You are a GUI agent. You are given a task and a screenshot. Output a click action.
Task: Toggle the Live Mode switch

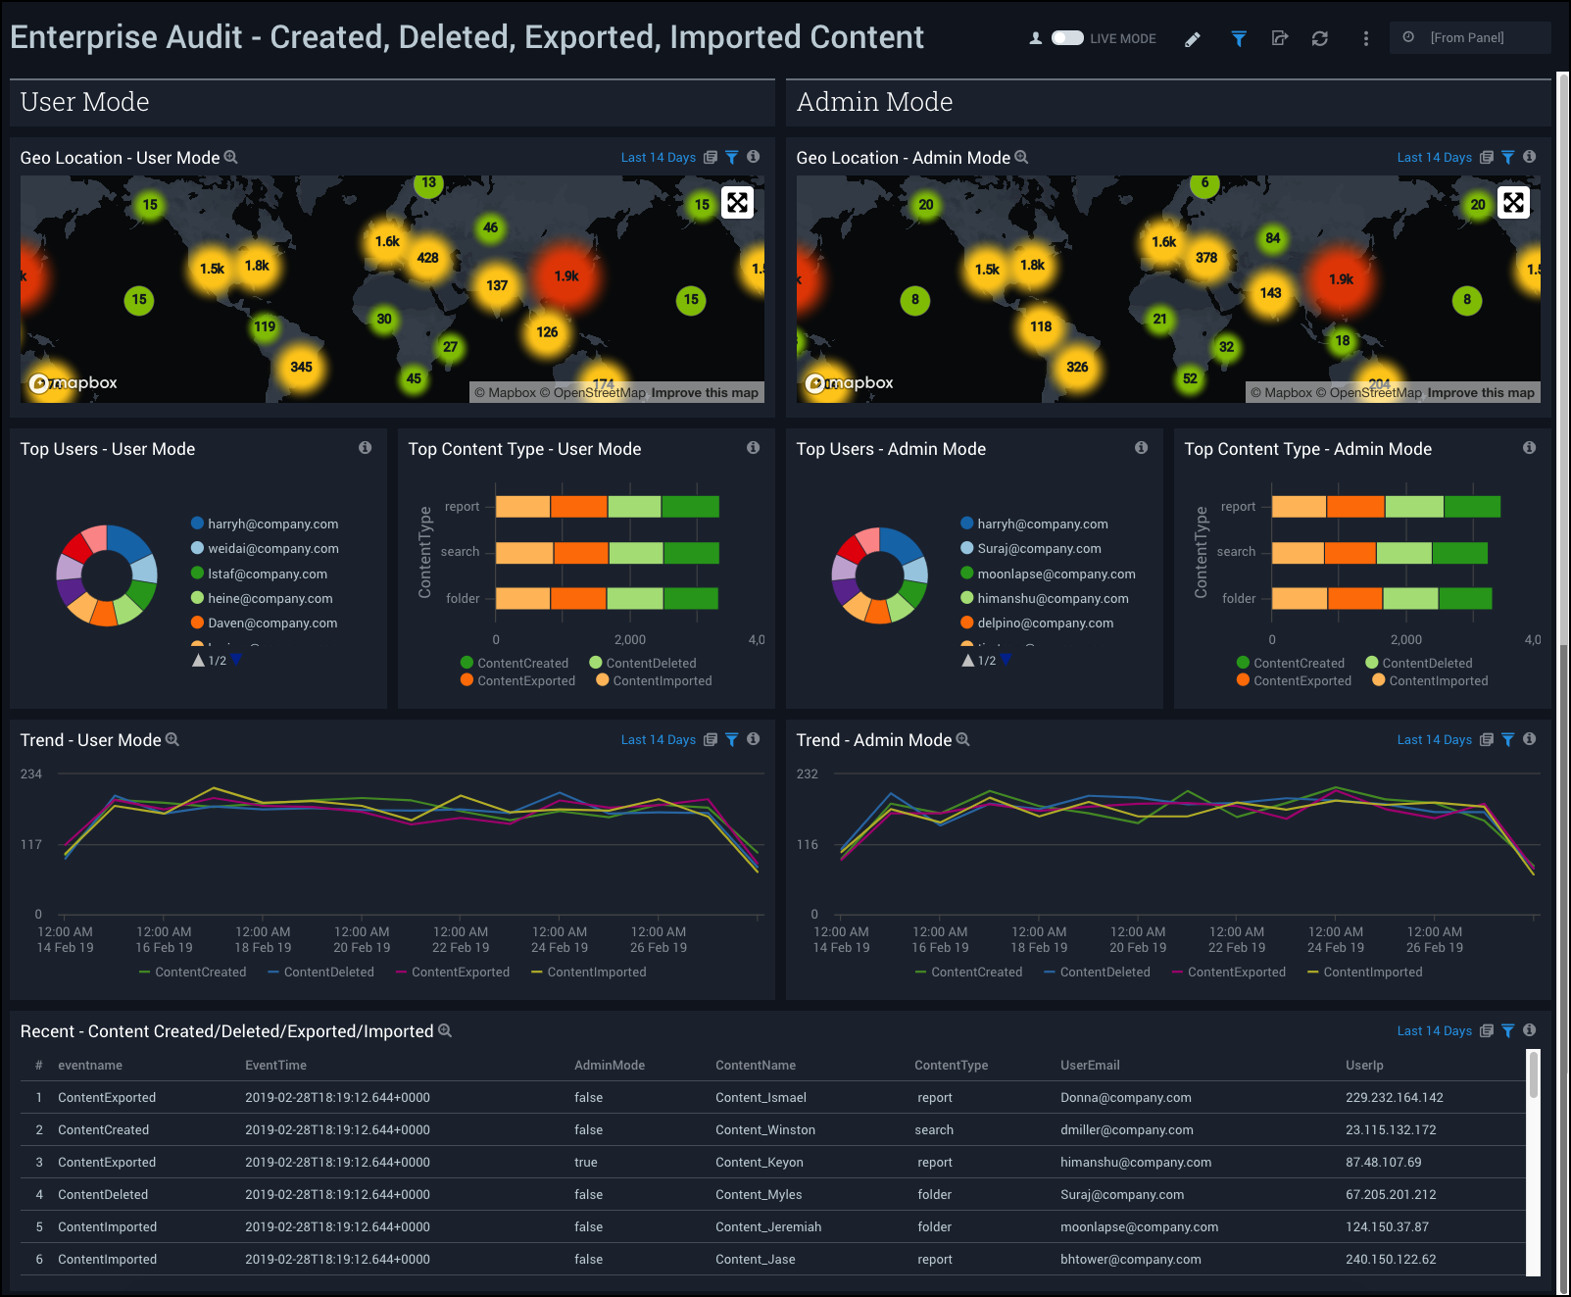[1067, 38]
